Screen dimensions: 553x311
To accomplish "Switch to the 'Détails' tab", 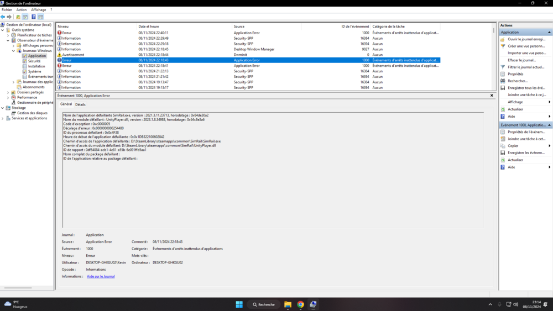I will [x=81, y=104].
